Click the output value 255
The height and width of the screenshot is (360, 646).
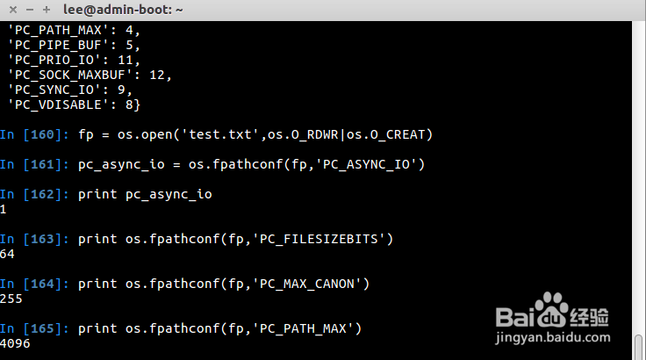pos(12,298)
